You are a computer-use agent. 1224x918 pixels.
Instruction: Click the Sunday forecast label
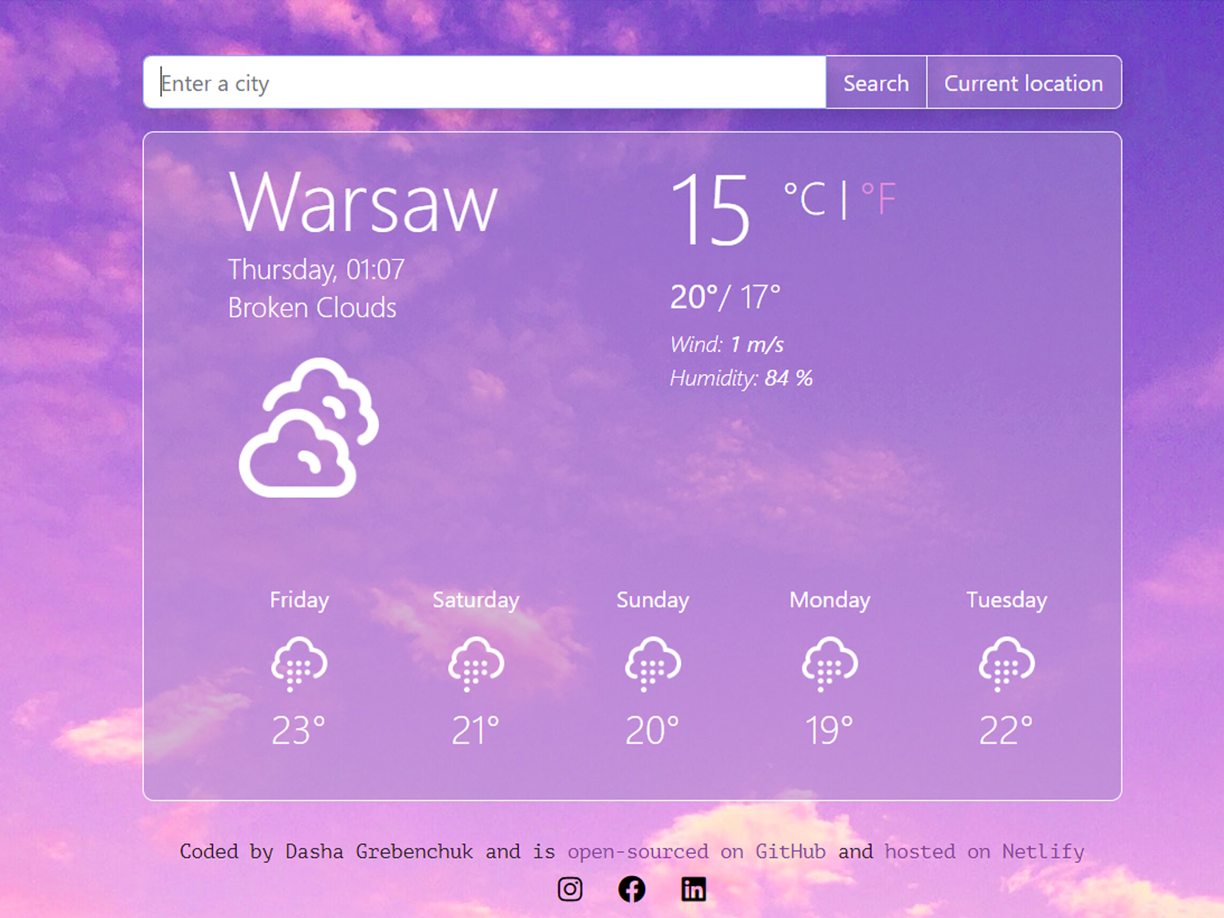pyautogui.click(x=653, y=600)
